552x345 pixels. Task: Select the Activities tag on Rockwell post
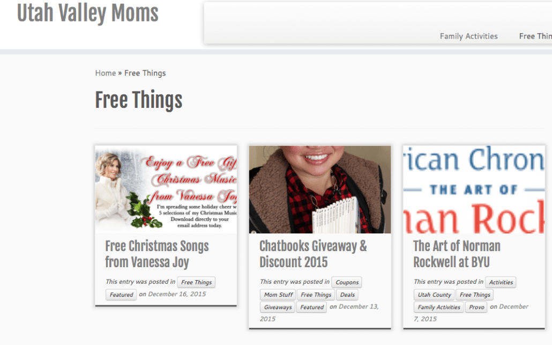pyautogui.click(x=501, y=282)
